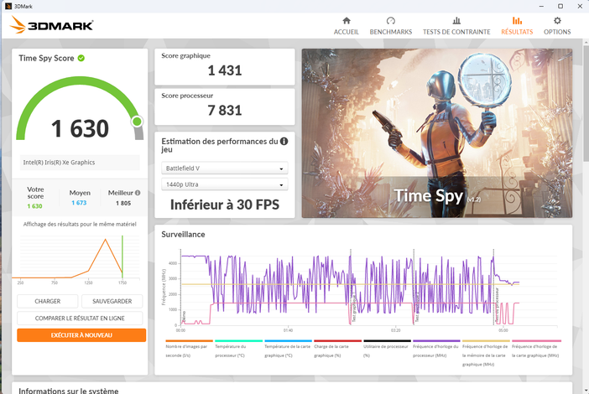Click the Votre score value 1 630
Viewport: 589px width, 394px height.
(x=34, y=206)
